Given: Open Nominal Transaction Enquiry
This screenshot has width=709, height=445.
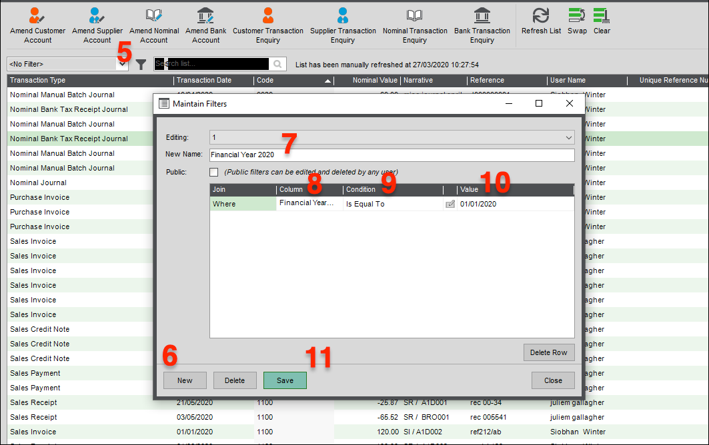Looking at the screenshot, I should (414, 25).
